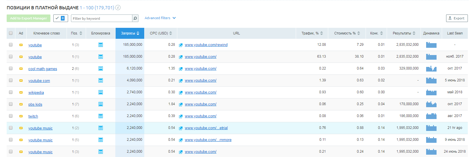Click the Ad badge icon in wikipedia row
The height and width of the screenshot is (157, 469).
pos(21,92)
